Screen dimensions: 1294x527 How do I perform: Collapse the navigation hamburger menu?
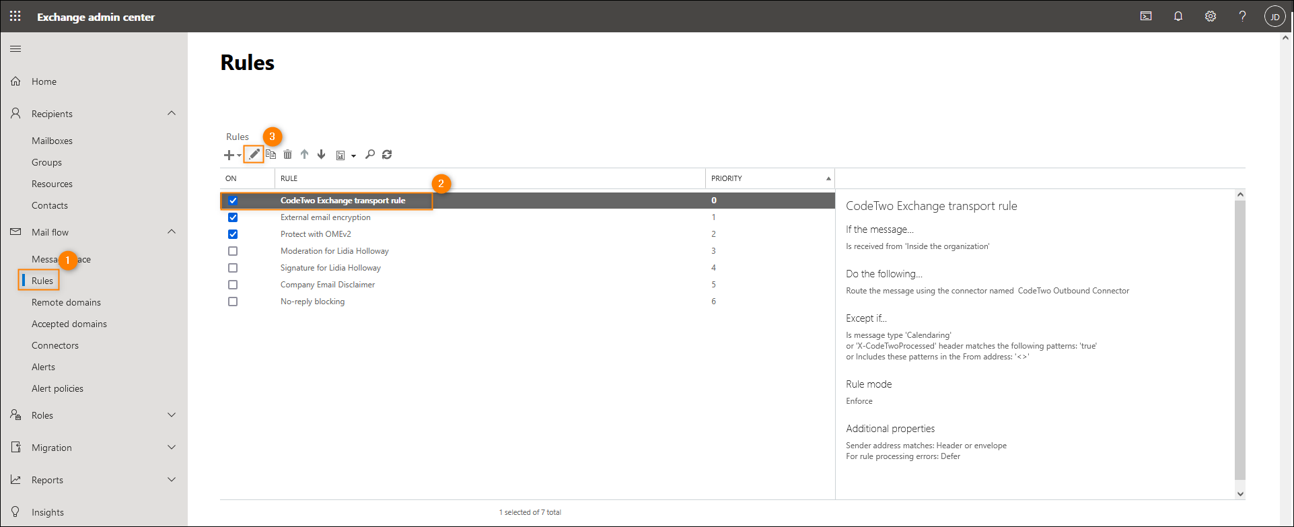click(15, 48)
